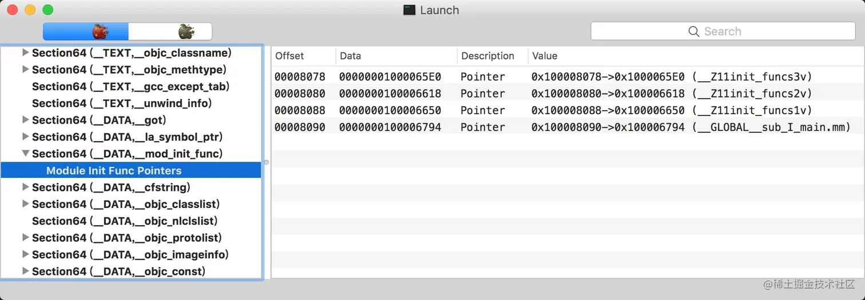This screenshot has width=865, height=300.
Task: Select the green apple view segment
Action: point(170,31)
